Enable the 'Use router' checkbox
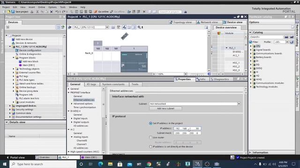Screen dimensions: 300x168 150,137
